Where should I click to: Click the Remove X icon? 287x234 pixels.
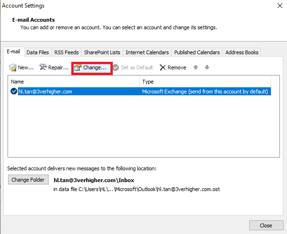coord(162,67)
